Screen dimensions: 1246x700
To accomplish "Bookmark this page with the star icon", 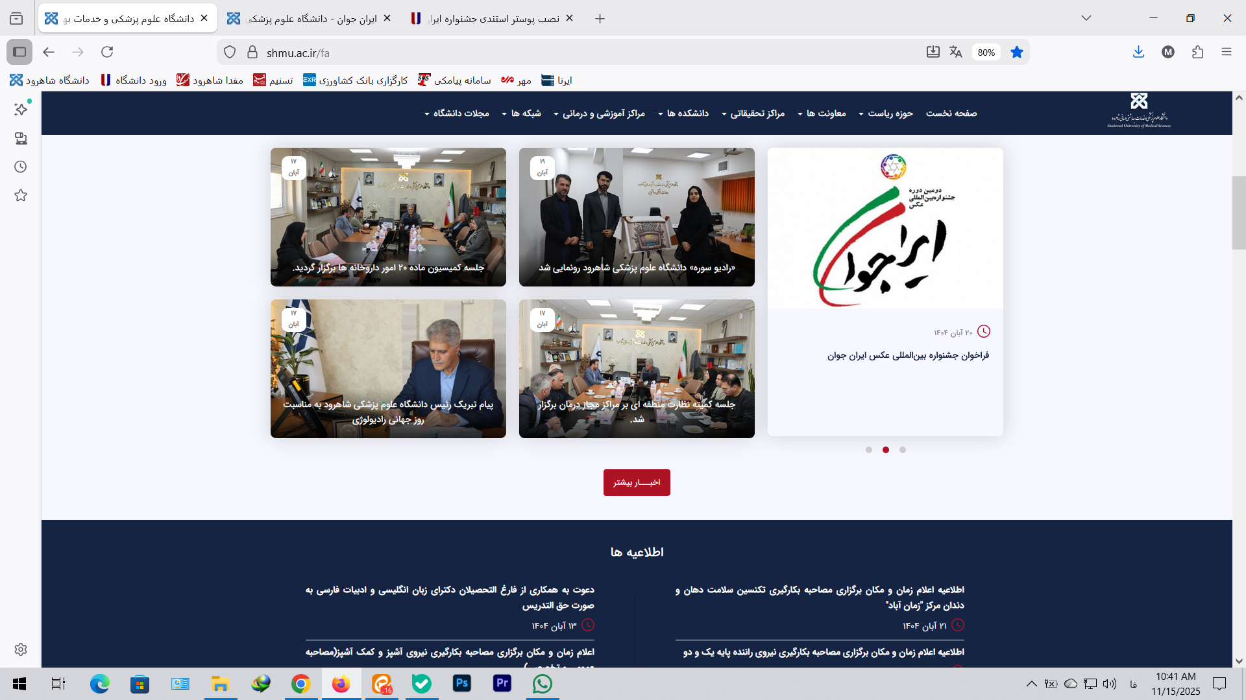I will click(x=1017, y=52).
